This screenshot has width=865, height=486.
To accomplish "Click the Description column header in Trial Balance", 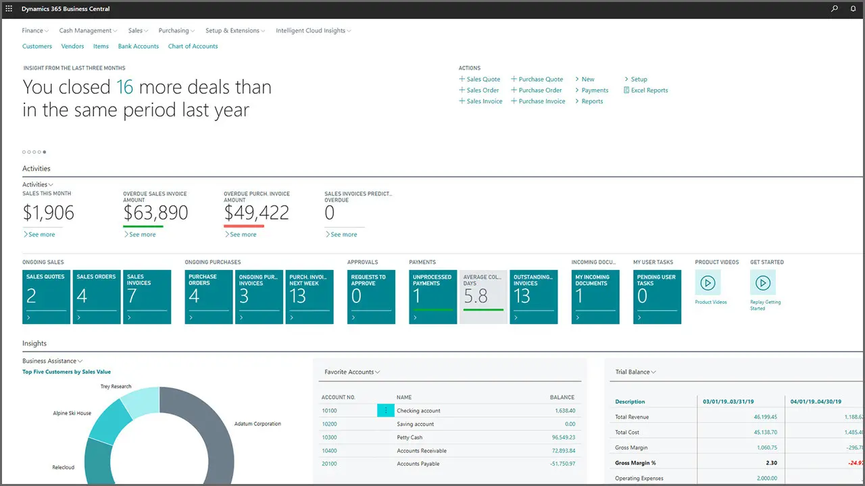I will coord(630,402).
